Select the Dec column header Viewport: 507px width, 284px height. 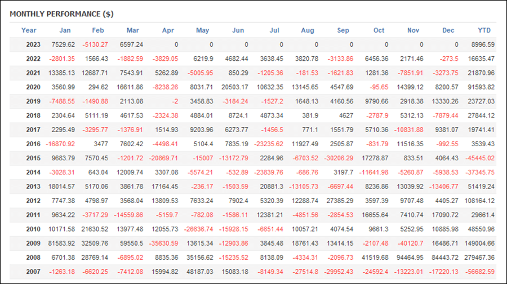point(448,30)
